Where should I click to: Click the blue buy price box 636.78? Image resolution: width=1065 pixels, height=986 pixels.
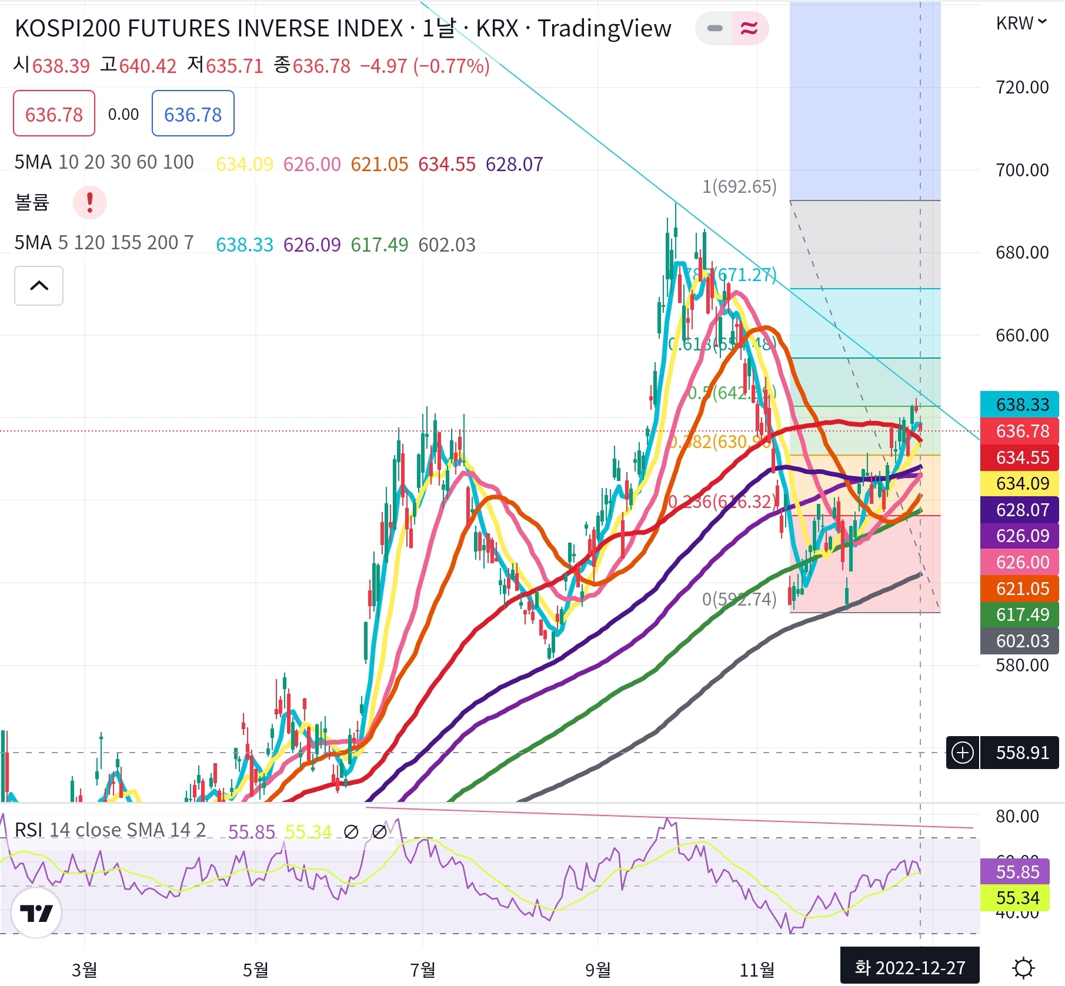pyautogui.click(x=193, y=113)
